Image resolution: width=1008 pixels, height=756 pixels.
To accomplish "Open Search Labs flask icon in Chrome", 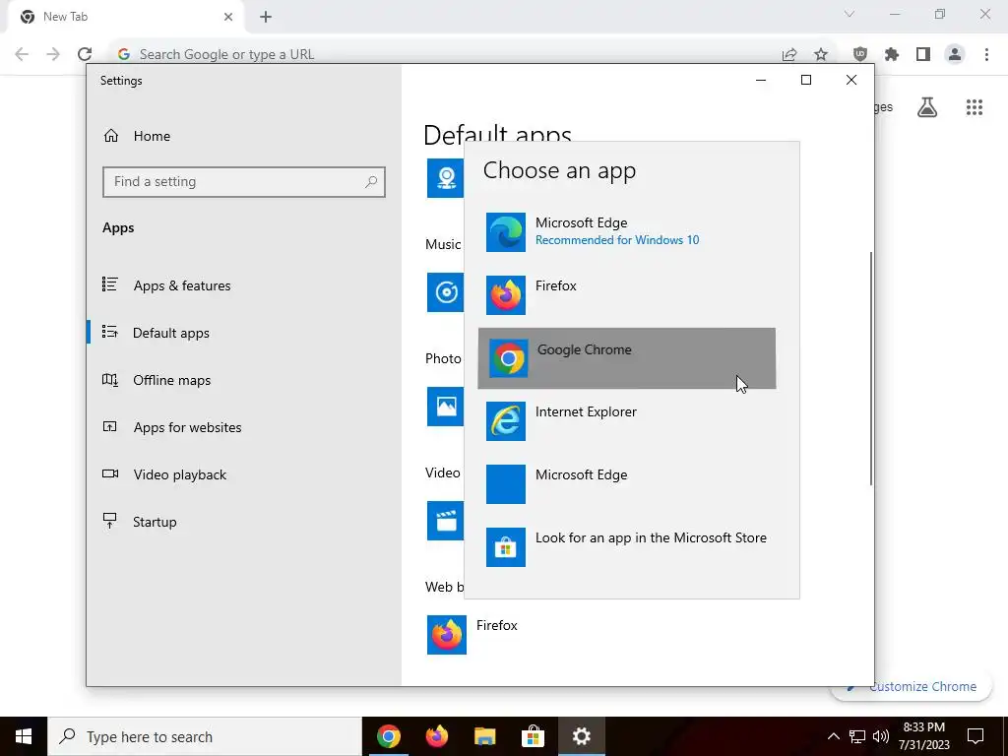I will tap(927, 107).
